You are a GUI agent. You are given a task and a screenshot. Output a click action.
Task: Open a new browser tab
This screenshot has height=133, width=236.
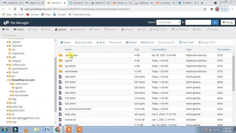click(202, 3)
